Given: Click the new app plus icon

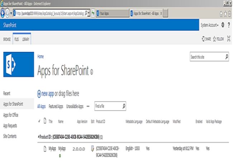Looking at the screenshot, I should point(39,94).
